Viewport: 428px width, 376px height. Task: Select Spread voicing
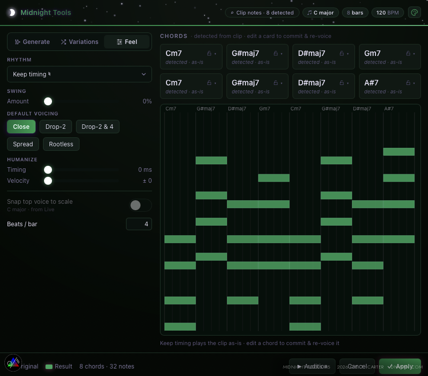[23, 144]
